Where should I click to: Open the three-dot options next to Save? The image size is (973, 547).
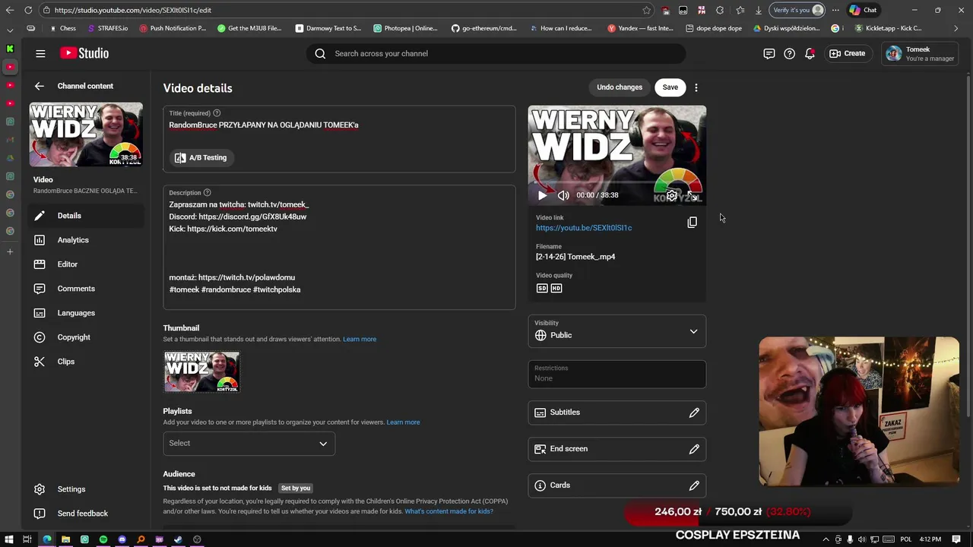[x=696, y=87]
